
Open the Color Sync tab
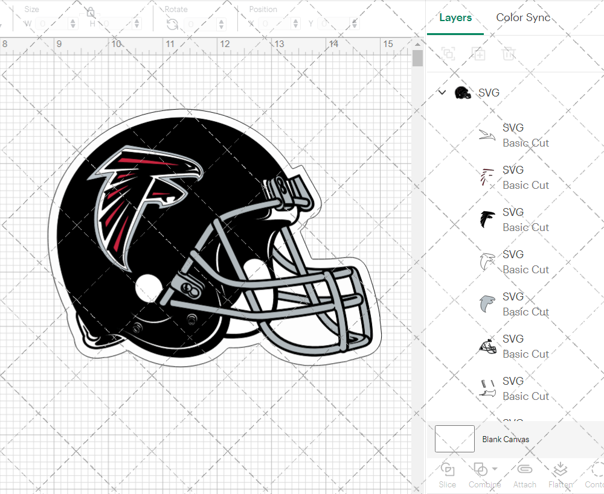coord(522,17)
